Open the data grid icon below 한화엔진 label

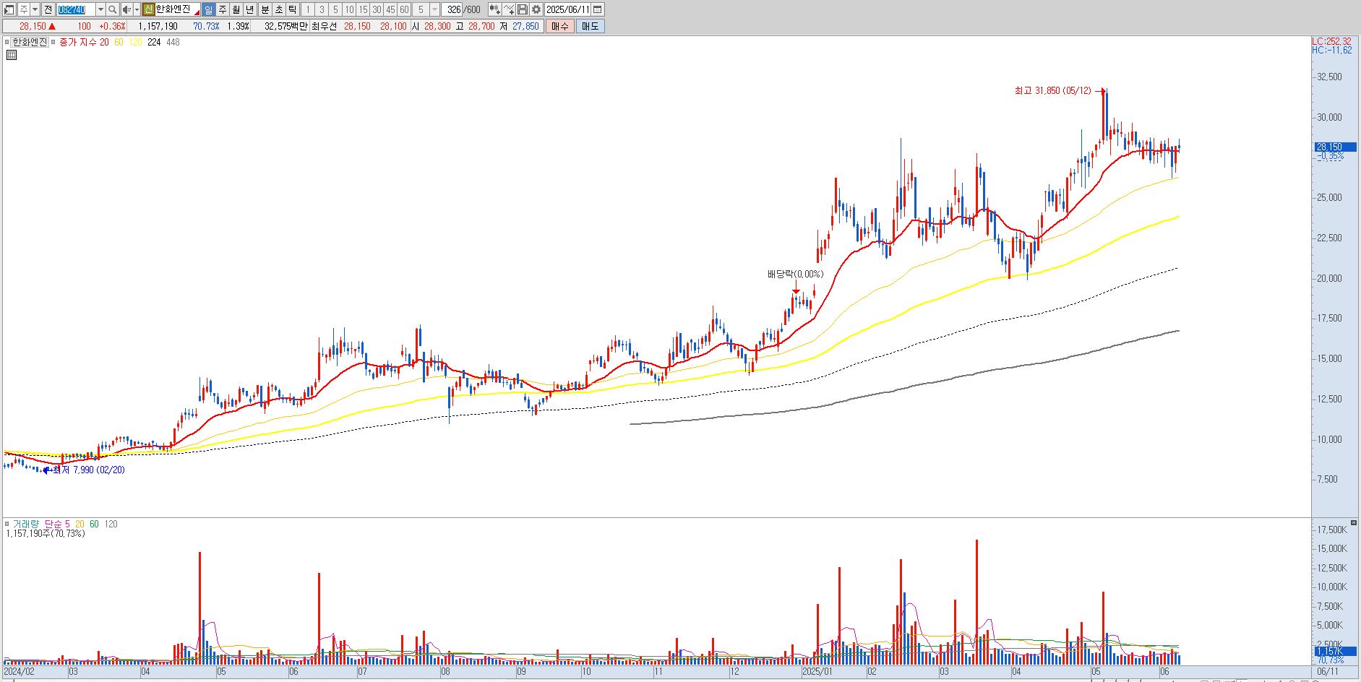(12, 55)
